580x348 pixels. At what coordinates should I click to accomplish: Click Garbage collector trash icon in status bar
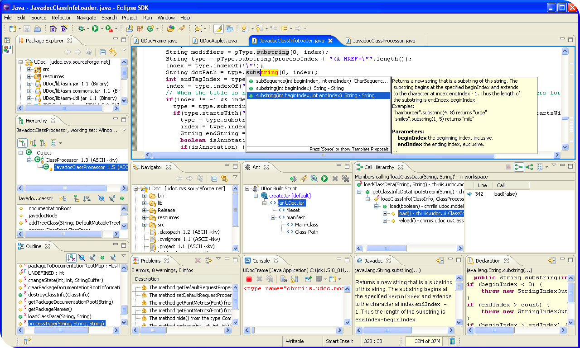point(452,341)
